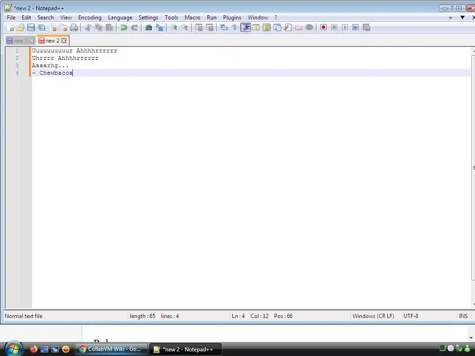Open the Encoding menu
Image resolution: width=475 pixels, height=356 pixels.
(x=90, y=18)
